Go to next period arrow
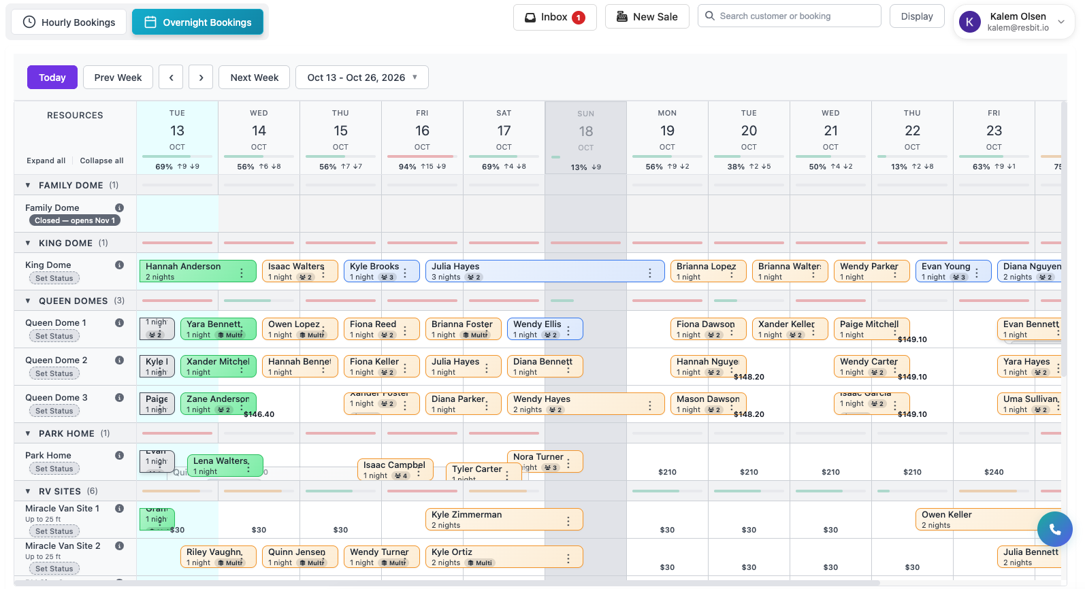Screen dimensions: 1085x589 click(x=201, y=78)
